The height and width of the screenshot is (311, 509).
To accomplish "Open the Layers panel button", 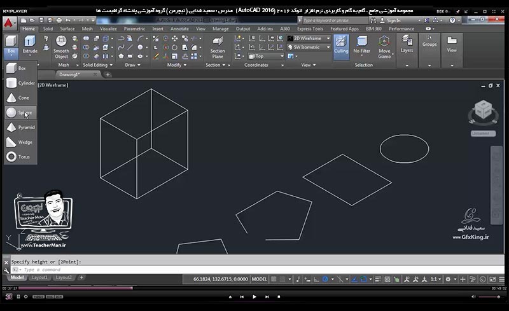I will 407,45.
